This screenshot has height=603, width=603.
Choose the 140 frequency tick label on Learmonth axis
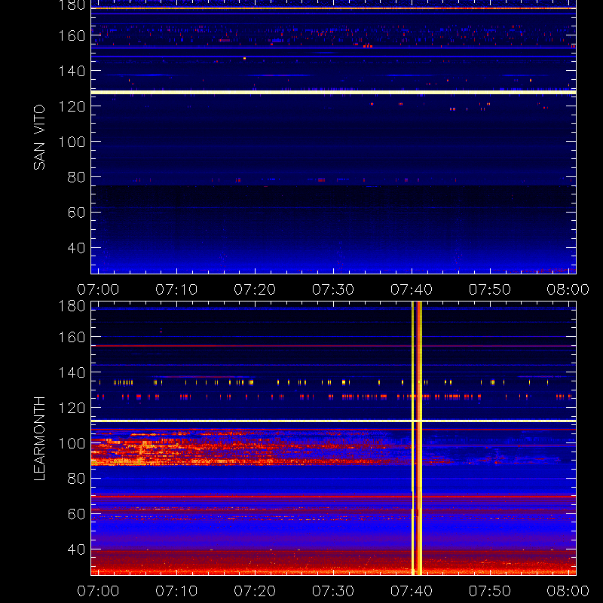click(x=72, y=372)
